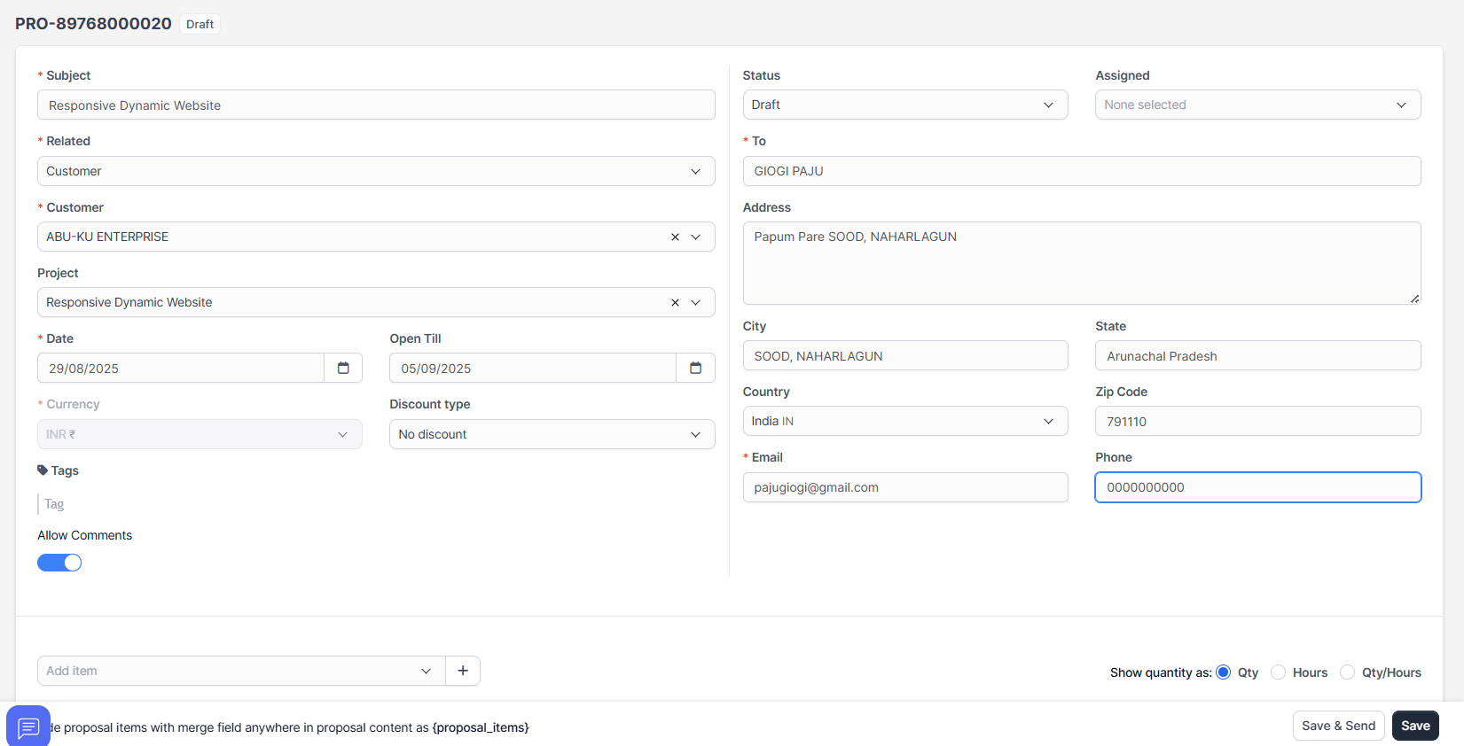
Task: Open the Assigned dropdown
Action: point(1257,105)
